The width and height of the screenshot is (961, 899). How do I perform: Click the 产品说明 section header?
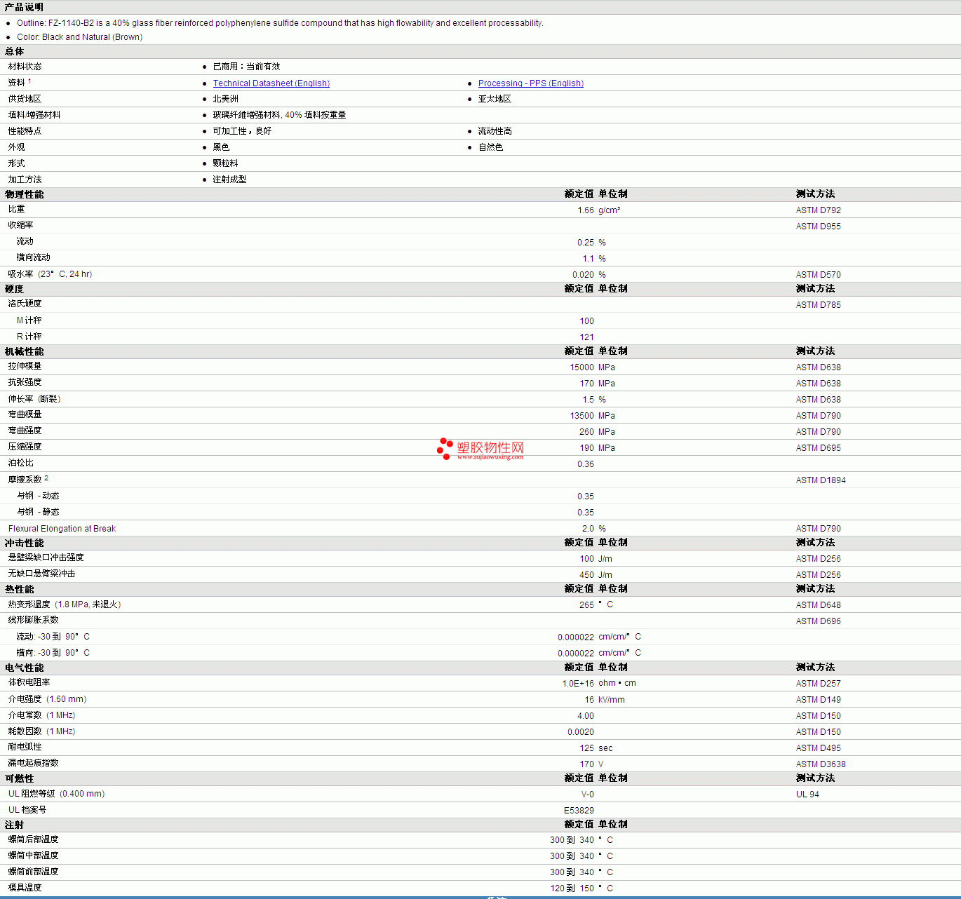tap(24, 7)
